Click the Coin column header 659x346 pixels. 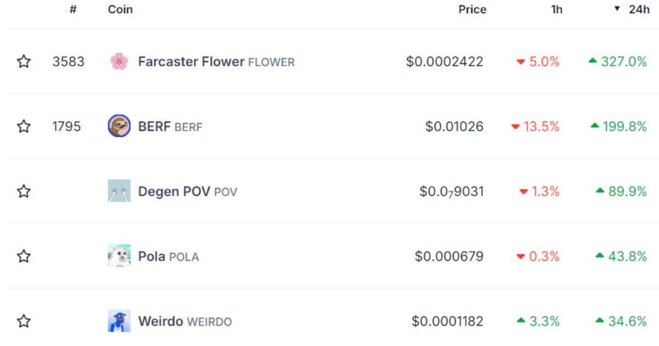tap(120, 9)
